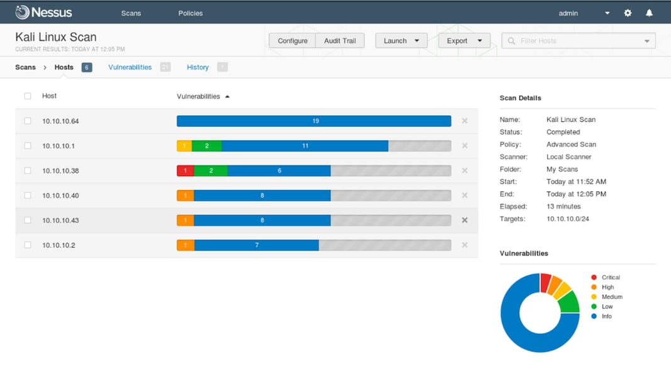The height and width of the screenshot is (376, 671).
Task: Click the Configure button
Action: tap(292, 40)
